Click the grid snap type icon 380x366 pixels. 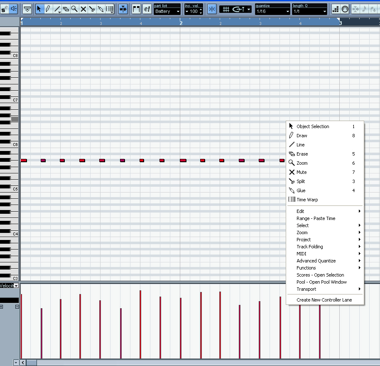coord(226,9)
